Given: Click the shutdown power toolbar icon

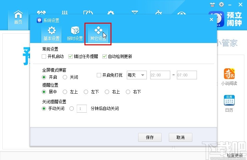Looking at the screenshot, I should (88, 13).
